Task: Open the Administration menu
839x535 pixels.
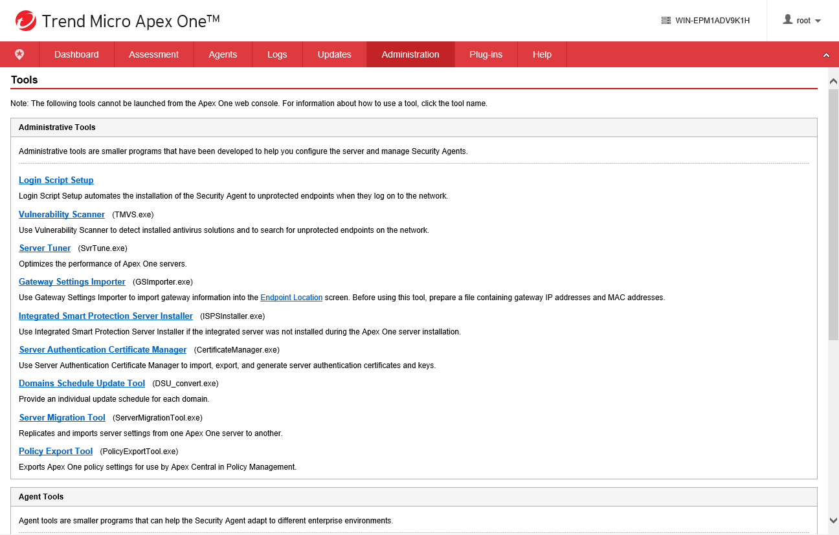Action: [410, 54]
